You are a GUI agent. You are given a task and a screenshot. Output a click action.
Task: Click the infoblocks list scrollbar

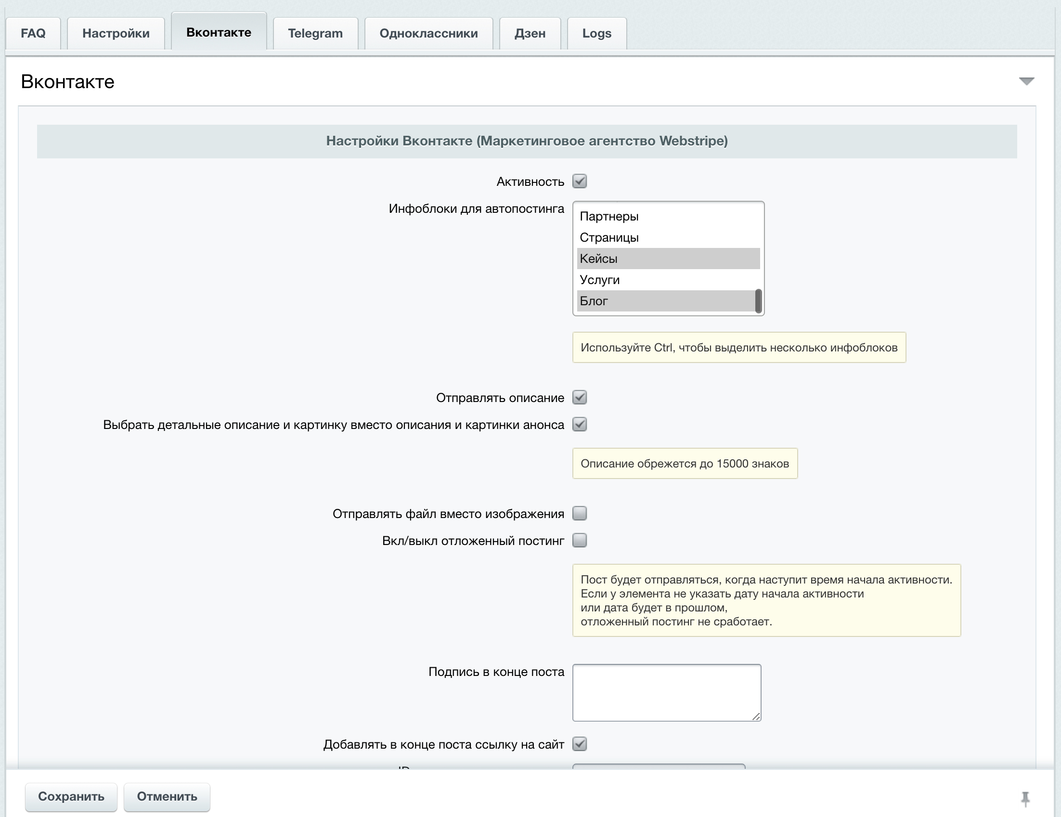click(758, 301)
